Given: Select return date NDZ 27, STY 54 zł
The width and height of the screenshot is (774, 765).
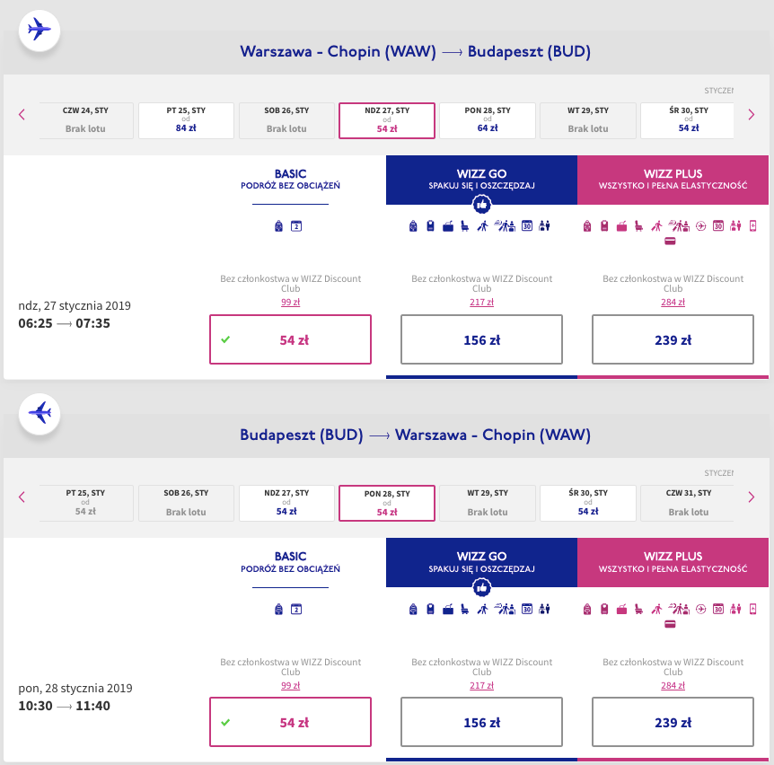Looking at the screenshot, I should (x=286, y=503).
